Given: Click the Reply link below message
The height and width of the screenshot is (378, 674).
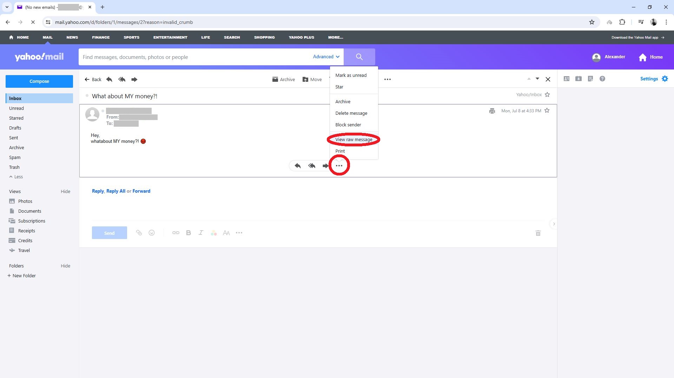Looking at the screenshot, I should [x=98, y=191].
